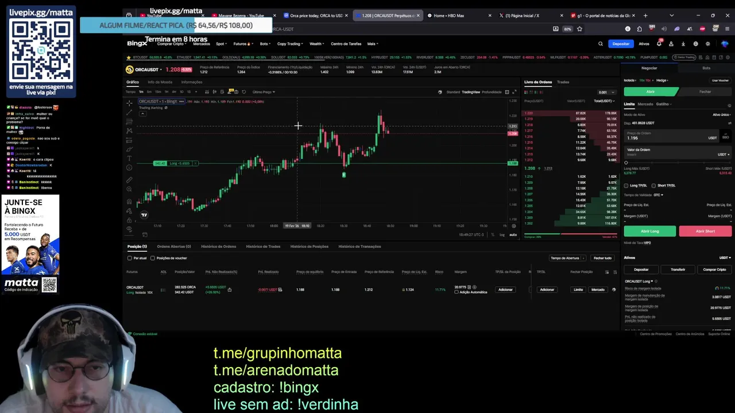Screen dimensions: 735x413
Task: Click the Usar Voucher button
Action: (720, 80)
